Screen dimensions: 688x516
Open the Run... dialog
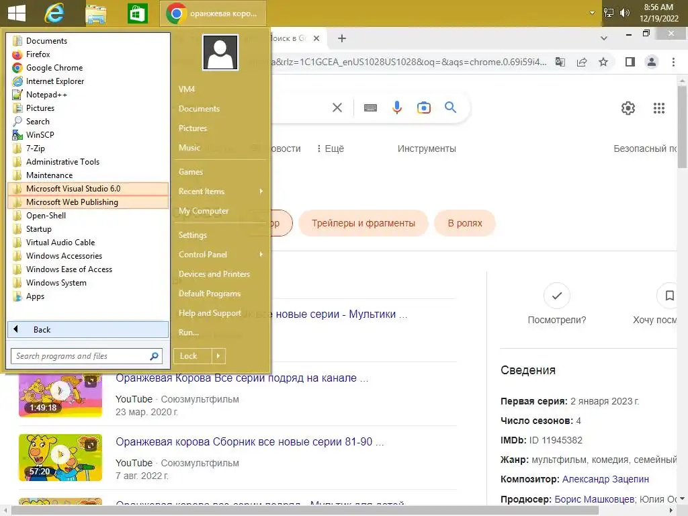(220, 333)
